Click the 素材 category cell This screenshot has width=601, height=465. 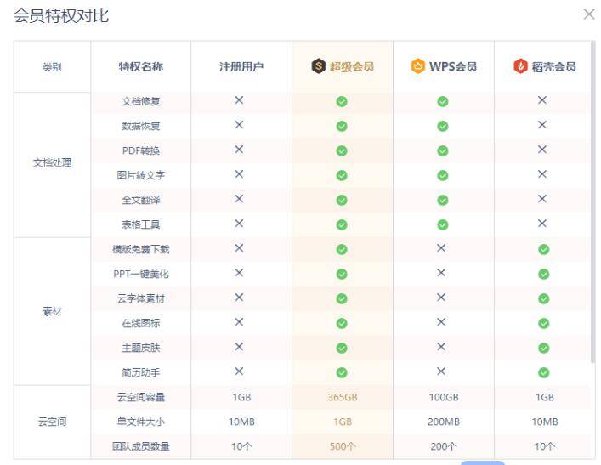52,311
